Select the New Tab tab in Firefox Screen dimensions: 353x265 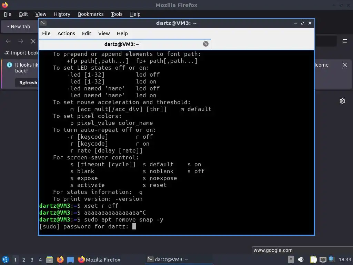coord(20,27)
